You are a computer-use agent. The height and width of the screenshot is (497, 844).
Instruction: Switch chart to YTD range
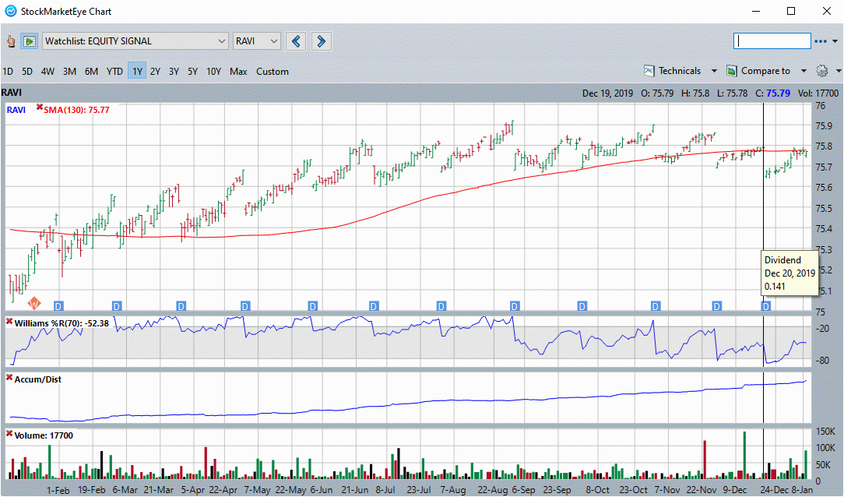click(114, 71)
